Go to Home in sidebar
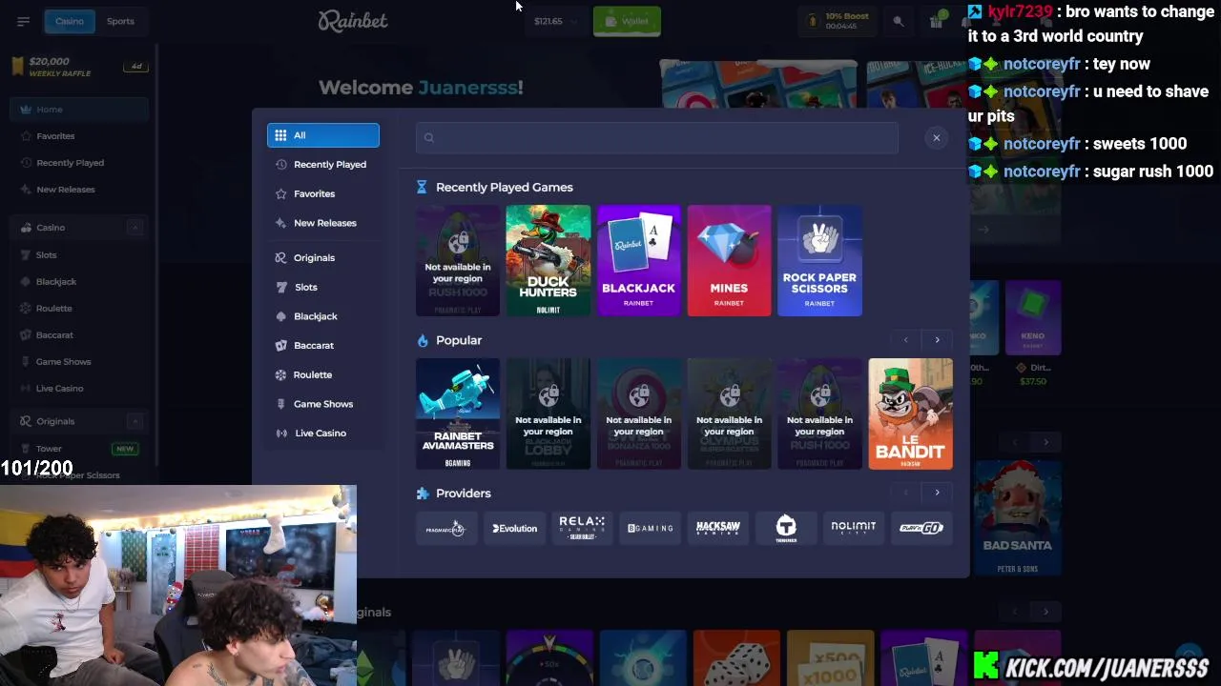1221x686 pixels. coord(80,110)
